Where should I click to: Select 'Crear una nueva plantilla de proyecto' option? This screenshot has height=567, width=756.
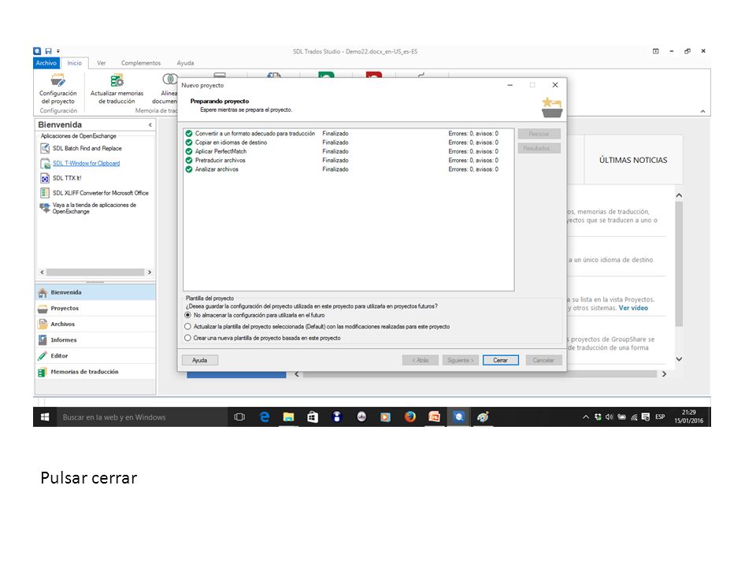pos(188,339)
